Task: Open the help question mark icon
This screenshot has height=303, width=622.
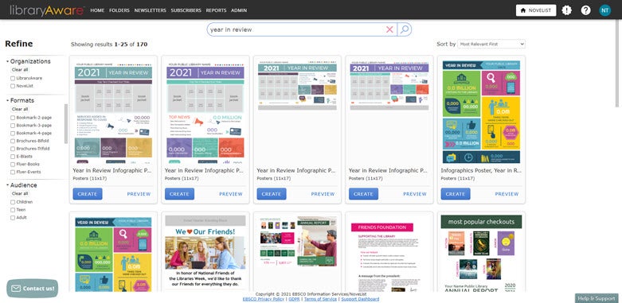Action: click(585, 10)
